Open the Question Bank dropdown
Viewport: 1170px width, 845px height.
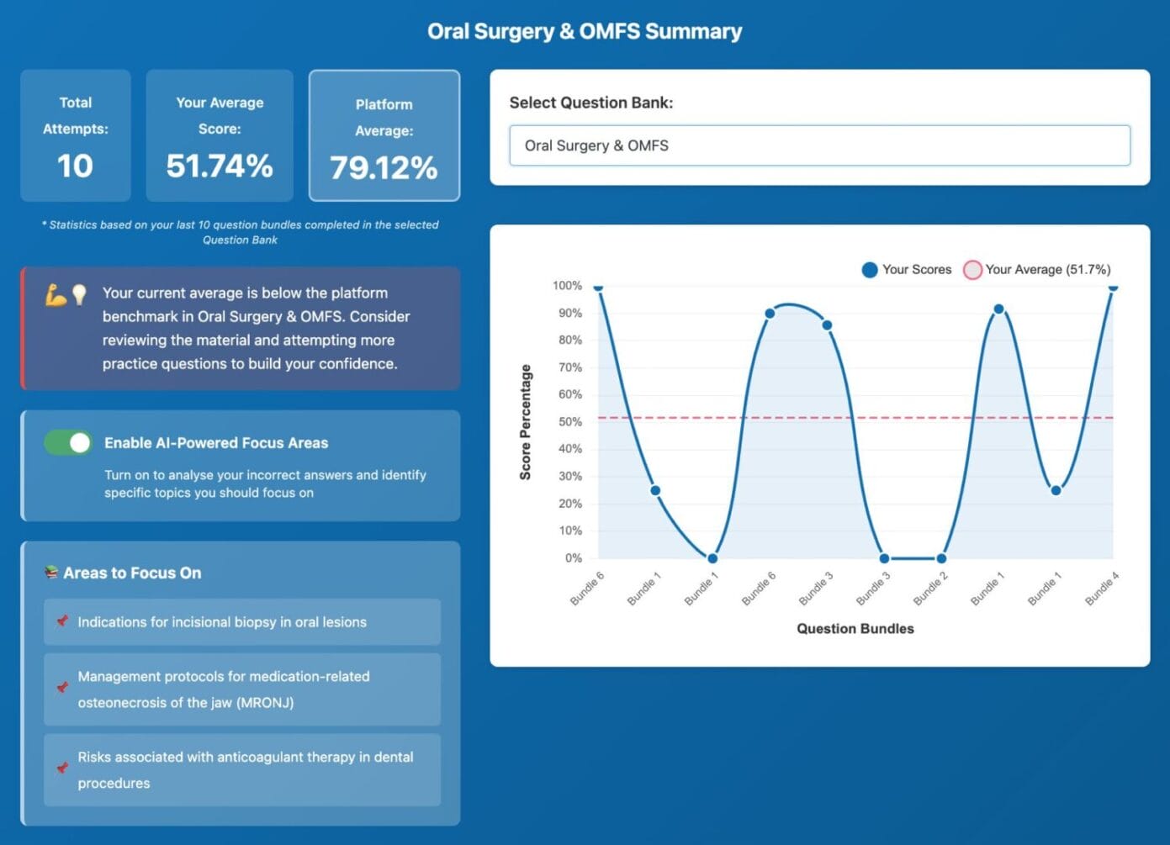click(x=820, y=145)
